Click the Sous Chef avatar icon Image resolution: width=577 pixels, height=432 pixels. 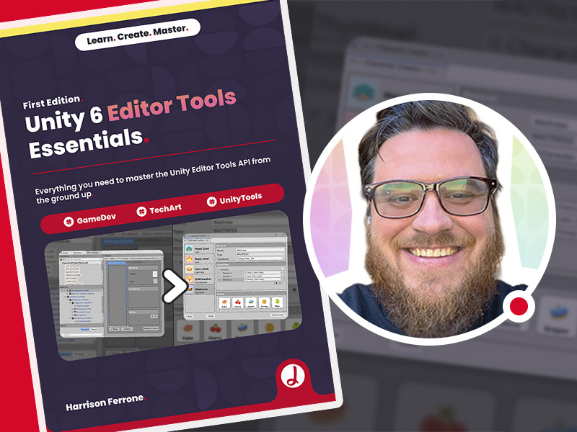[189, 259]
